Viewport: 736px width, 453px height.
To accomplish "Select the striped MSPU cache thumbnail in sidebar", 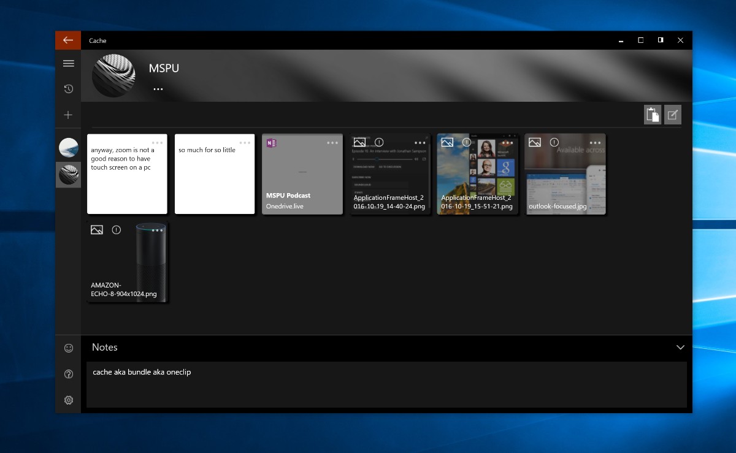I will coord(68,175).
